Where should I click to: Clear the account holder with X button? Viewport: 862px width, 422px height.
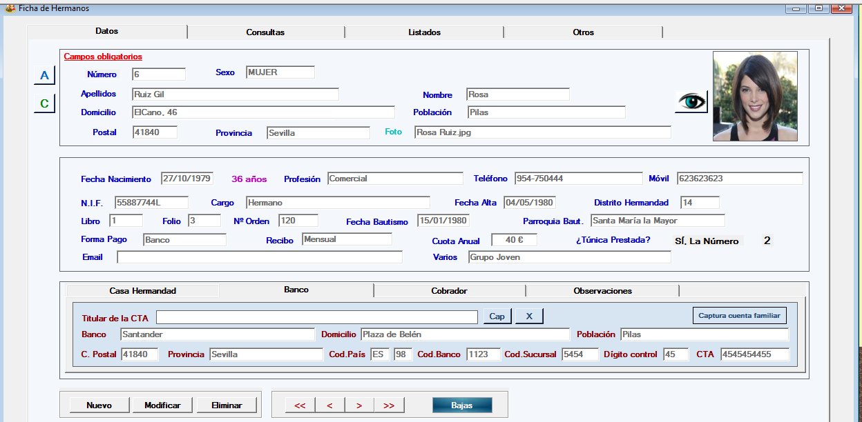(529, 316)
